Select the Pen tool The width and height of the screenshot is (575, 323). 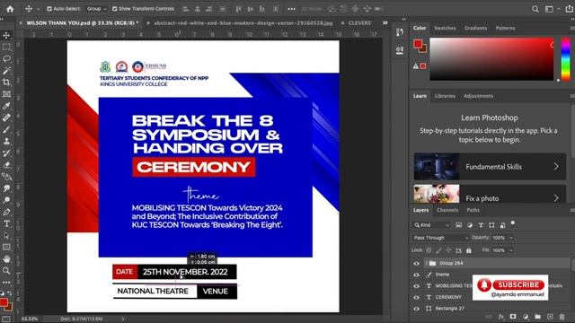click(6, 212)
